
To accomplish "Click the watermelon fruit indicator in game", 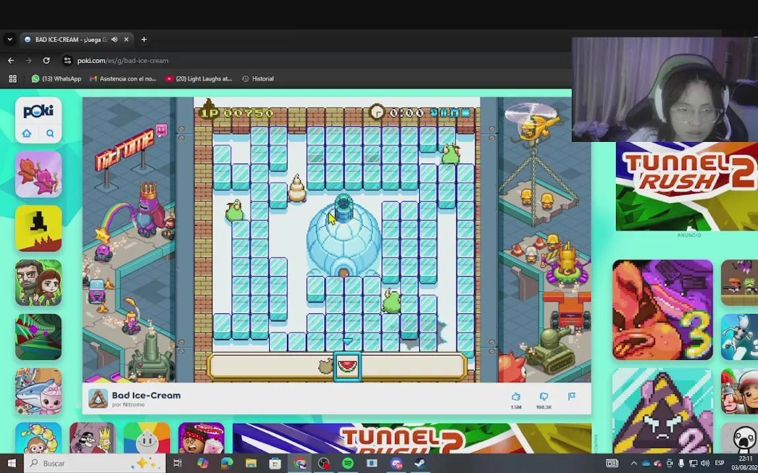I will [347, 367].
